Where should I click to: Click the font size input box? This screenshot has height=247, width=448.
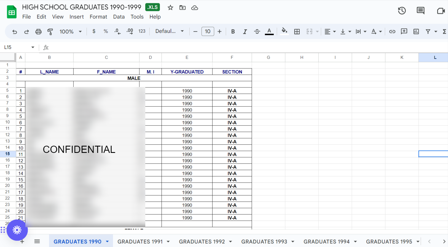(x=208, y=31)
